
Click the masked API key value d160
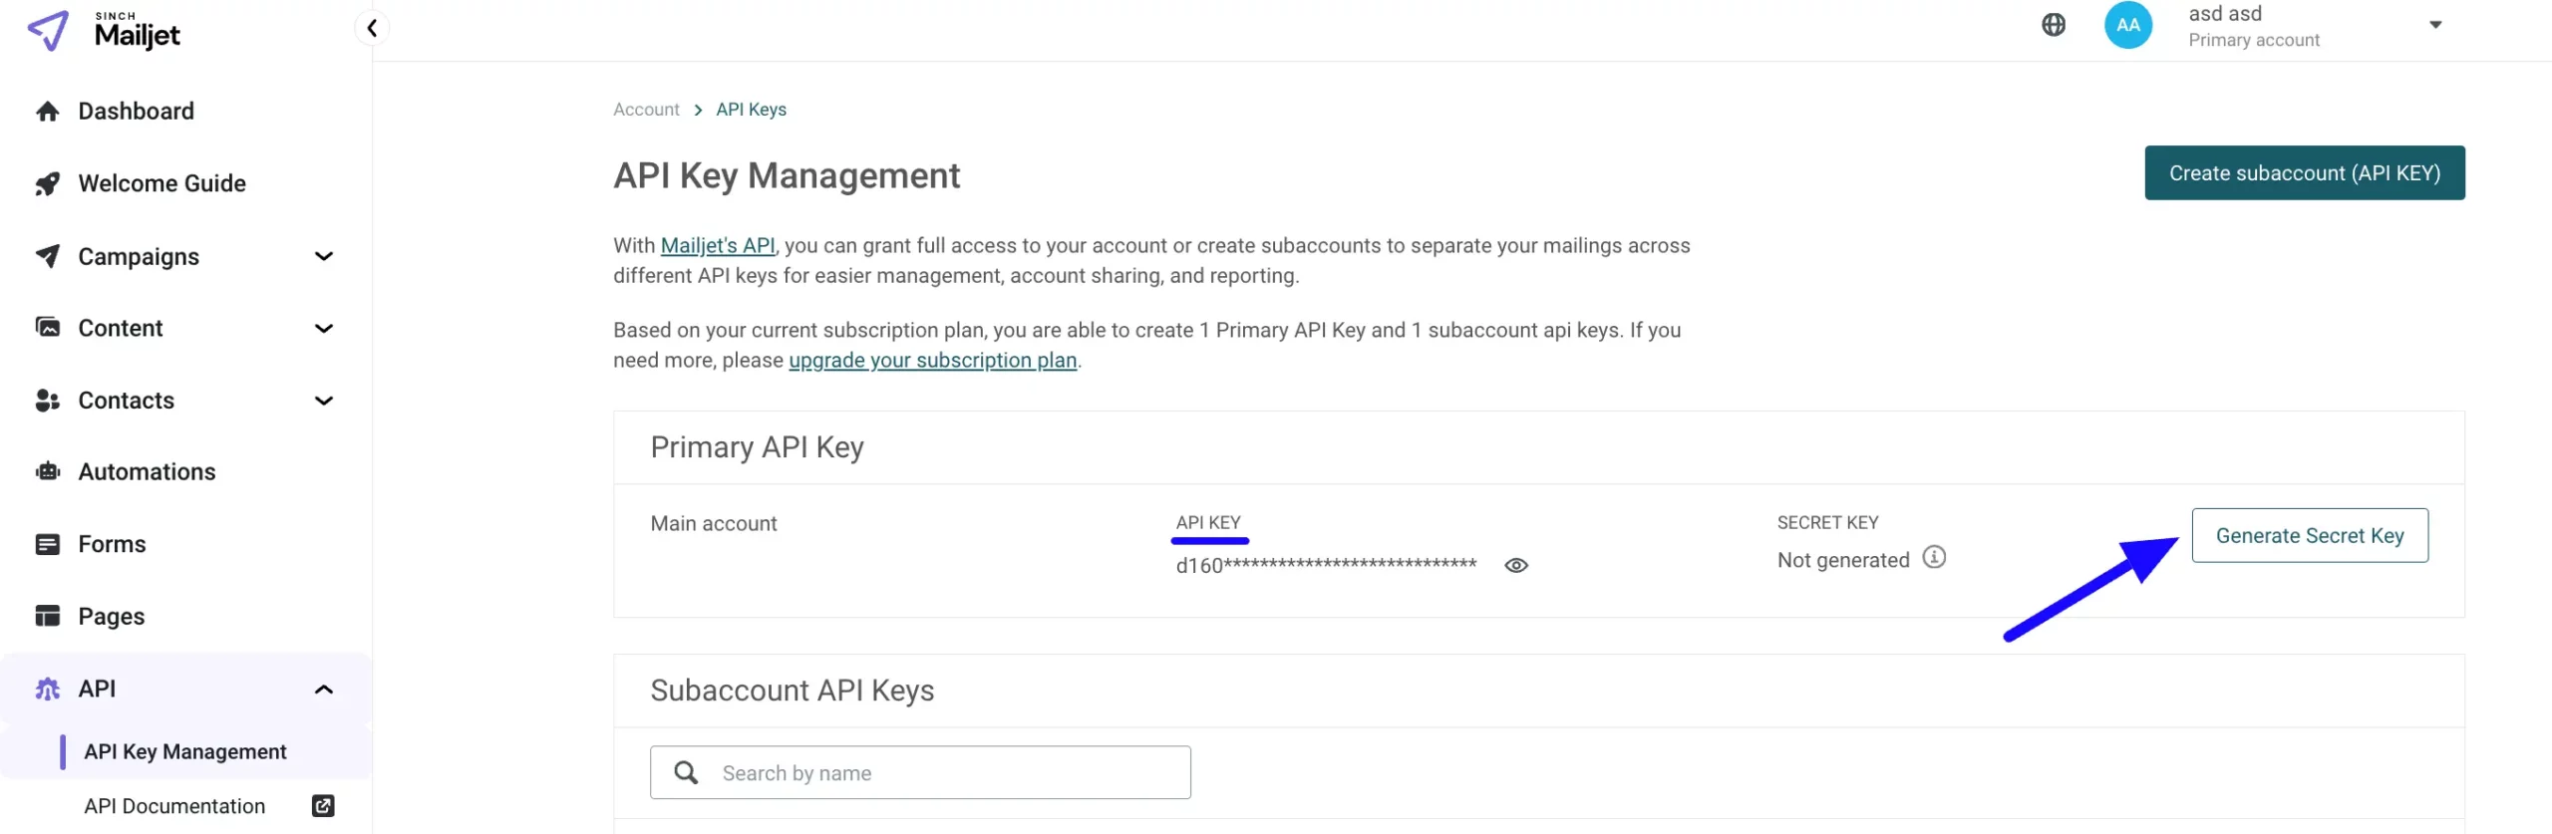coord(1325,566)
